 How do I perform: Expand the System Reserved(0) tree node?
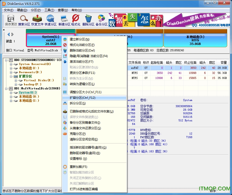tap(11, 64)
